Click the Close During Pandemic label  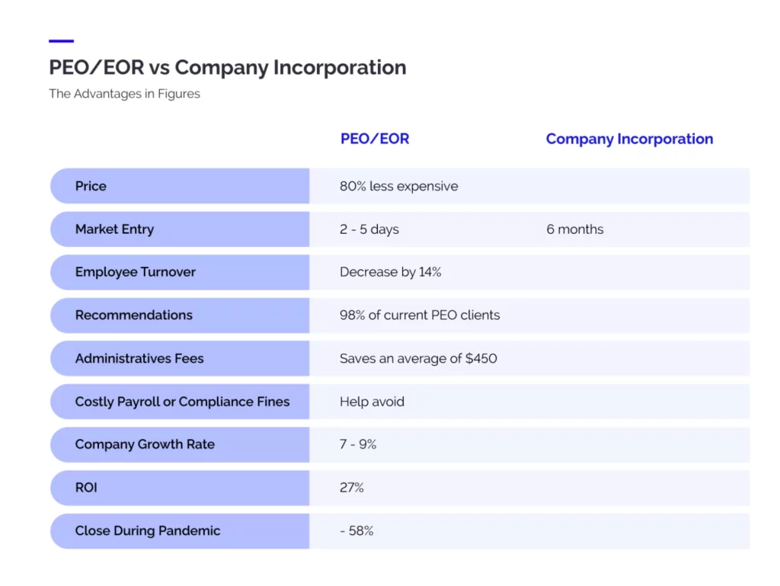[147, 530]
